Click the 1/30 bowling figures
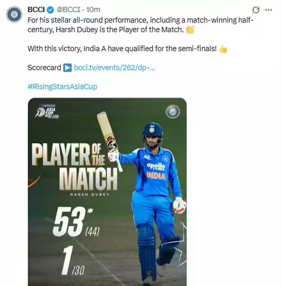282x286 pixels. (72, 261)
